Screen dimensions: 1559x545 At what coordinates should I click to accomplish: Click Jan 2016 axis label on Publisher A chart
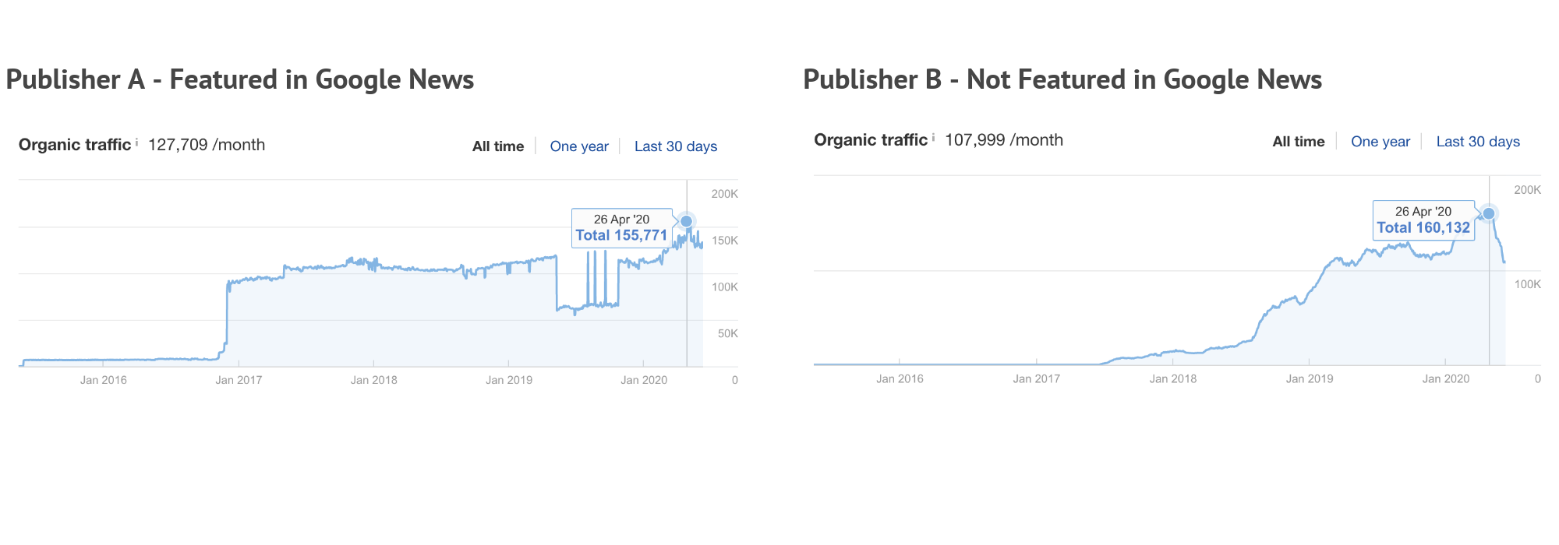click(104, 380)
